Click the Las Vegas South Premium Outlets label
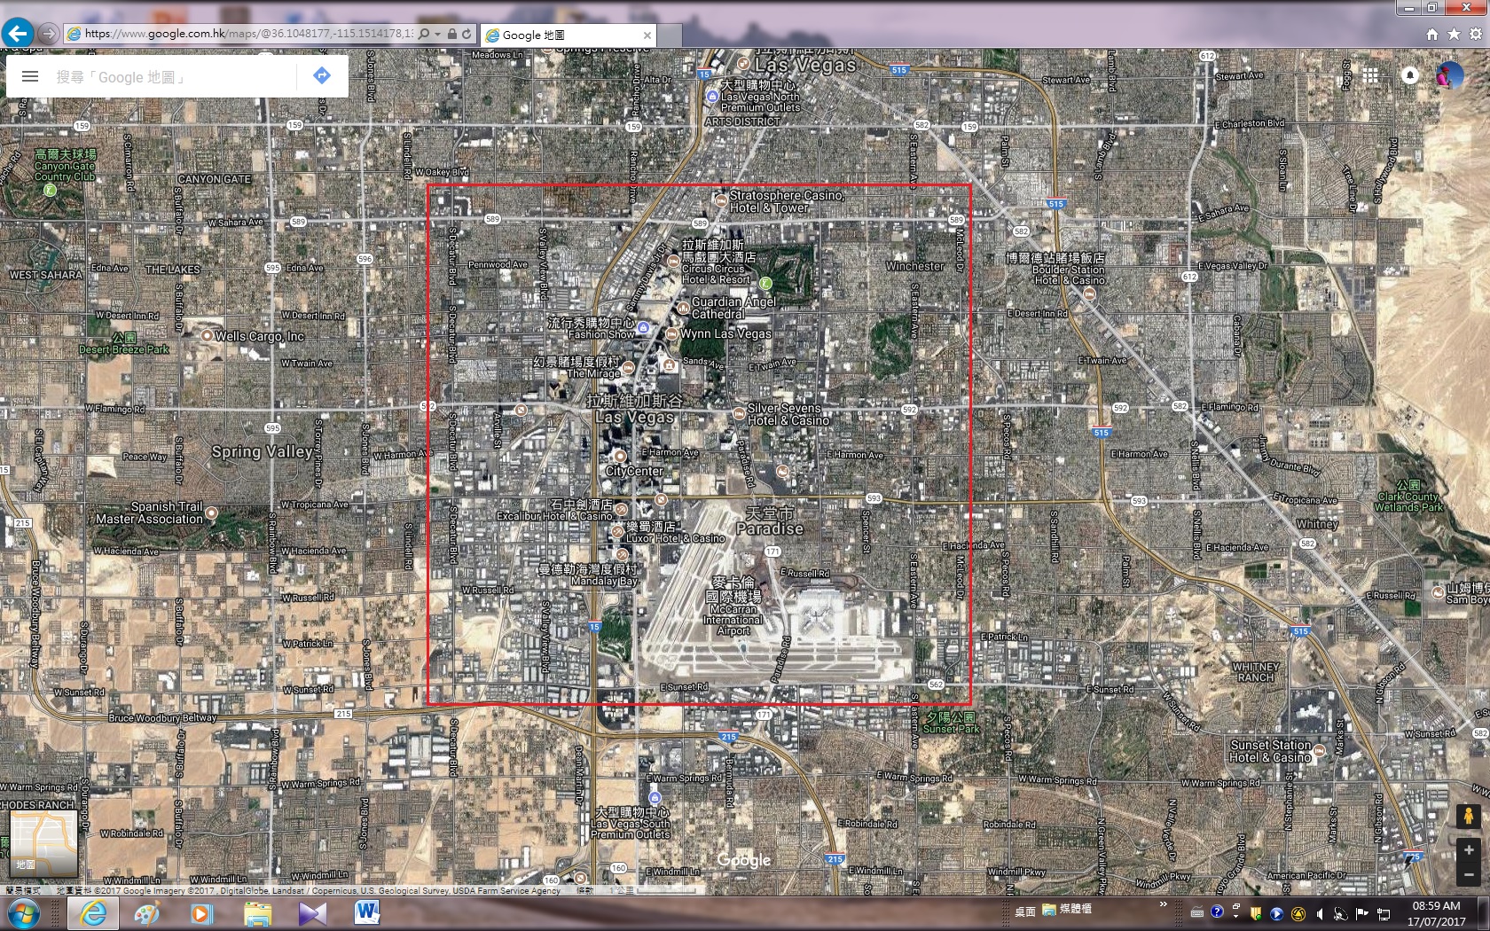The height and width of the screenshot is (931, 1490). pyautogui.click(x=631, y=823)
